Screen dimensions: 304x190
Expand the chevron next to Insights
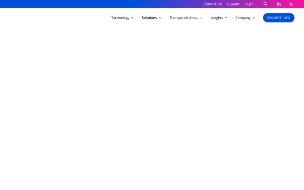click(x=226, y=18)
